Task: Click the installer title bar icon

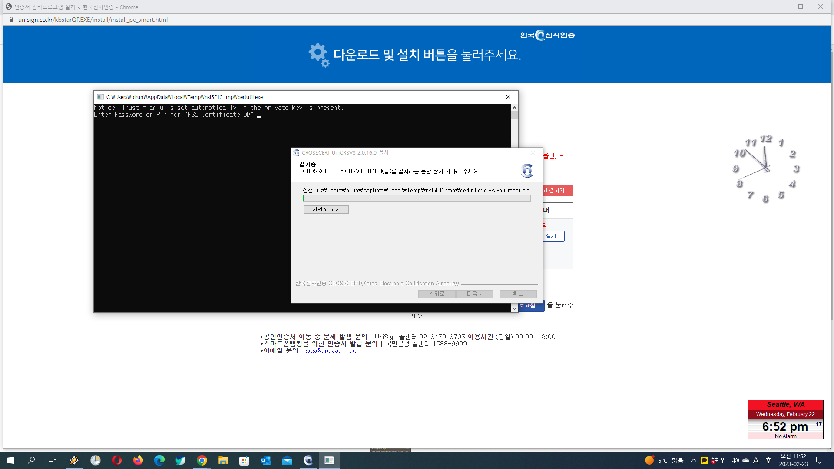Action: pos(297,153)
